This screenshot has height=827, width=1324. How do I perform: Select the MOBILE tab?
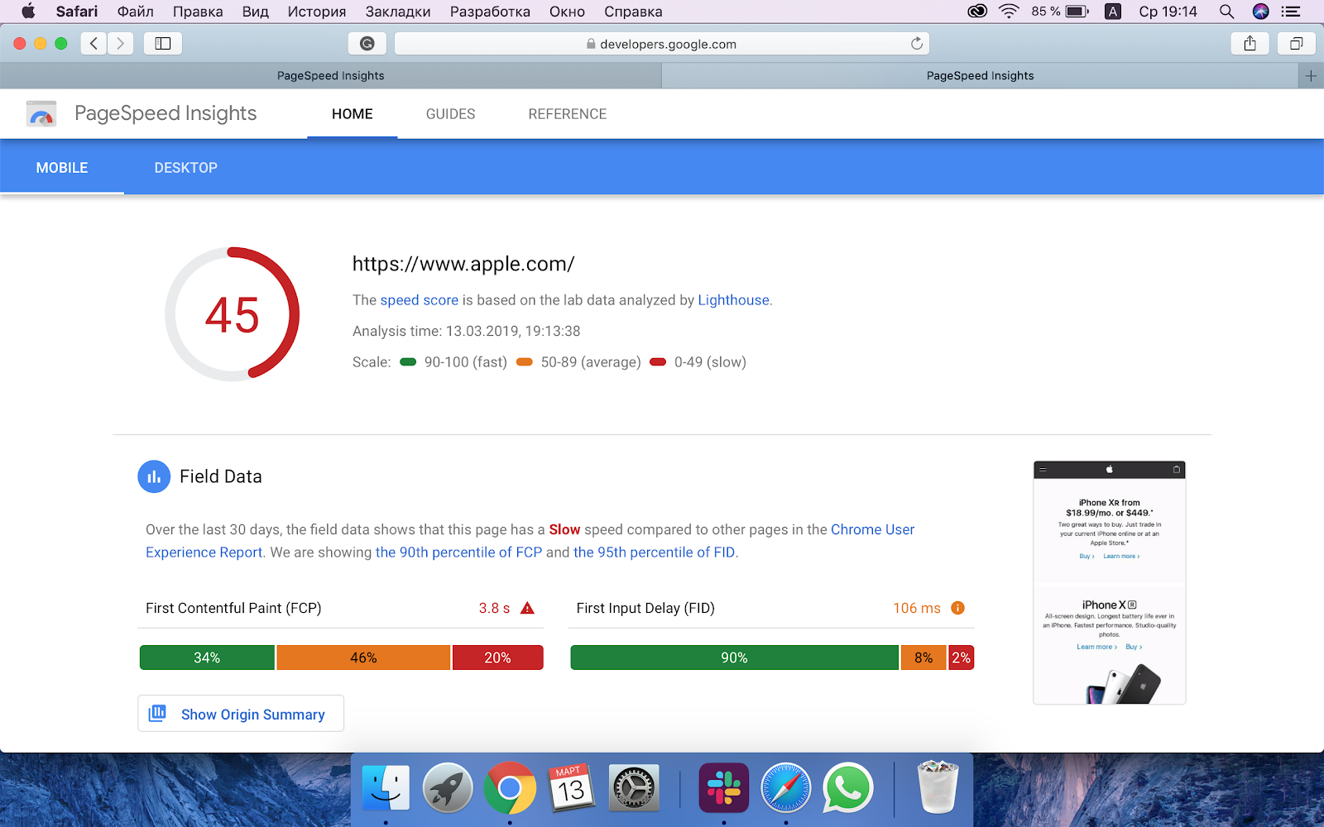click(x=62, y=168)
